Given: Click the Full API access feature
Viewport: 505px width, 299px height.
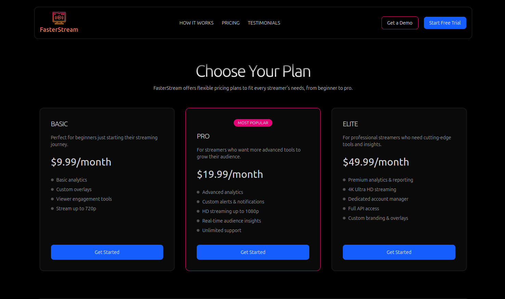Looking at the screenshot, I should pyautogui.click(x=363, y=209).
